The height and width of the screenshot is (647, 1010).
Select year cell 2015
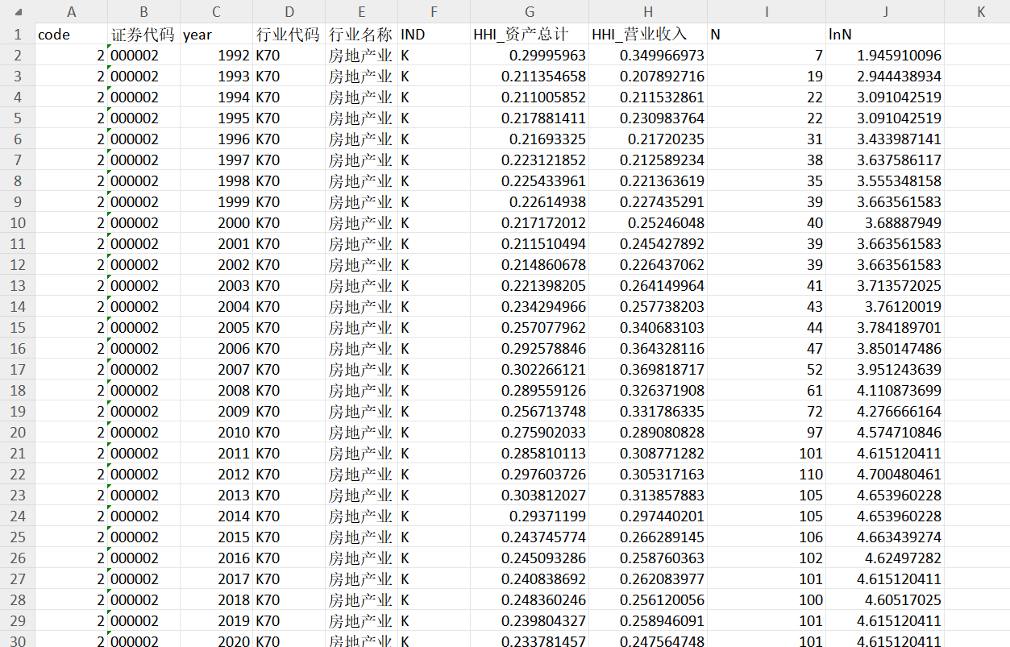(x=216, y=537)
